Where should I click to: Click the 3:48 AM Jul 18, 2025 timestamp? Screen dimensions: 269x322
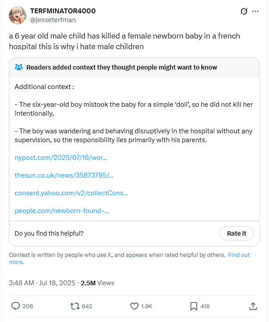(x=42, y=283)
